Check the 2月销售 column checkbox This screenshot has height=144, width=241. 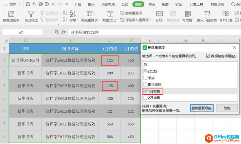(145, 98)
